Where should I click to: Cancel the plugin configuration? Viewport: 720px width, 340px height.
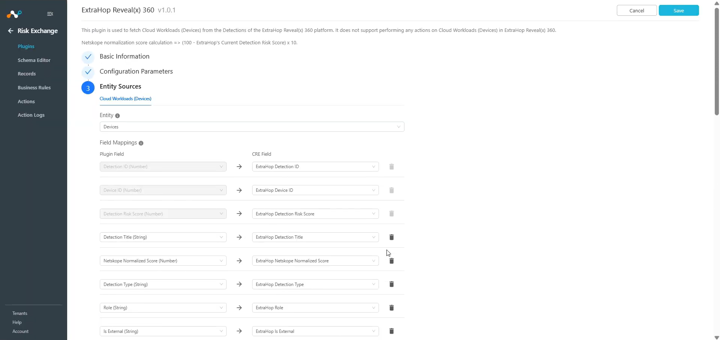[637, 11]
